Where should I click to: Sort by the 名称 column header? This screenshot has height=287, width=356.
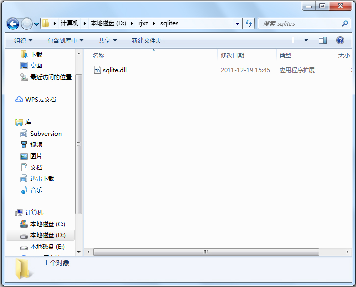click(99, 56)
